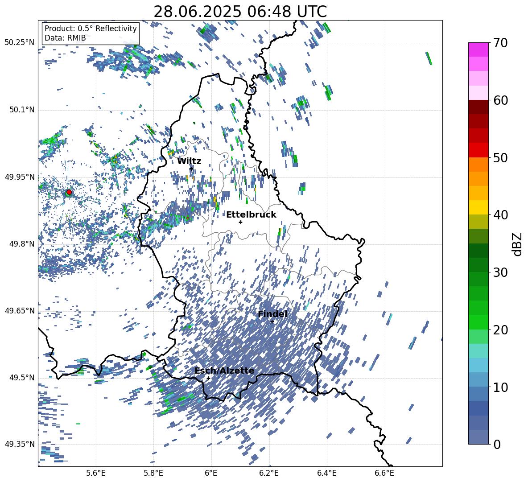Screen dimensions: 528x482
Task: Click the colorbar tick label 10
Action: pos(500,387)
